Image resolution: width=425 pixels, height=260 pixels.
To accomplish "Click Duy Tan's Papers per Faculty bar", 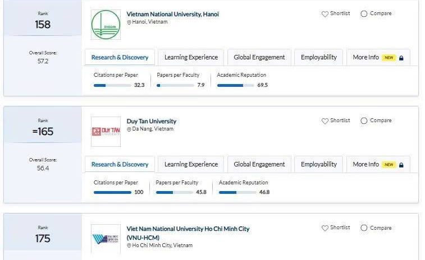I will click(175, 193).
